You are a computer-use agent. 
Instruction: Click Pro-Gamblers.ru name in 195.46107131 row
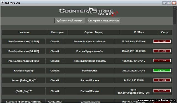(x=24, y=61)
